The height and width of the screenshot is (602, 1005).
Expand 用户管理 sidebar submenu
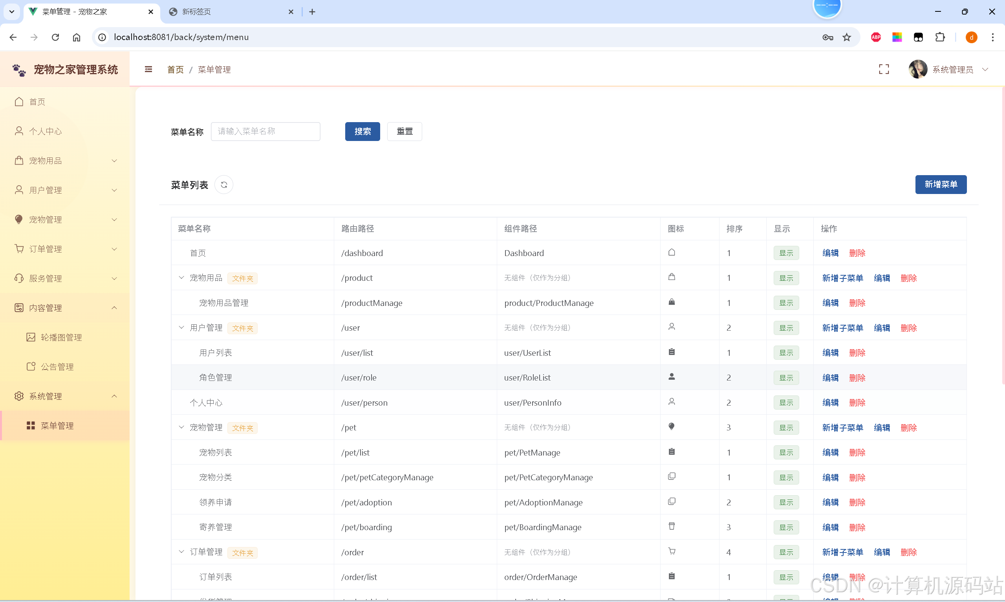coord(114,190)
